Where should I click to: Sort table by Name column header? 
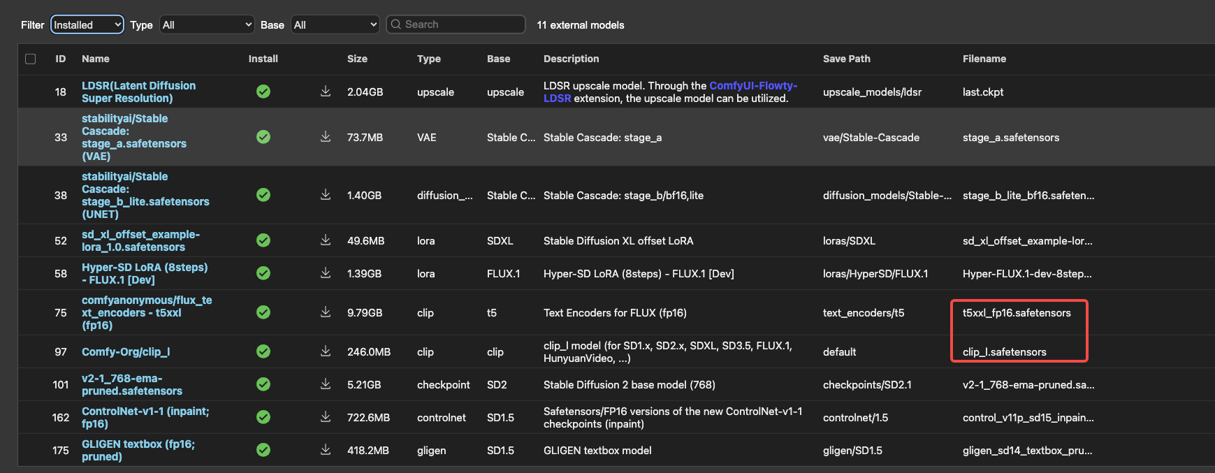tap(96, 59)
